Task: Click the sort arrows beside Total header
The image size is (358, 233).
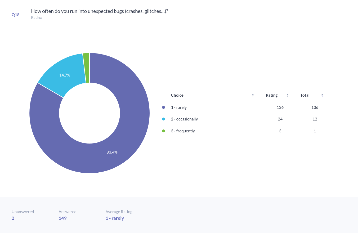Action: click(322, 95)
